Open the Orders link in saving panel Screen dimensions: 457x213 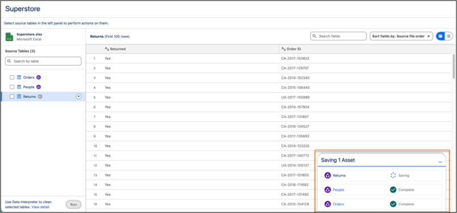(338, 204)
